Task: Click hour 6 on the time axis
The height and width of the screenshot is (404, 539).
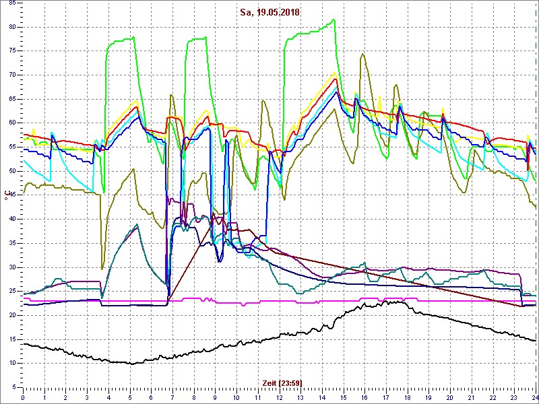Action: click(151, 397)
